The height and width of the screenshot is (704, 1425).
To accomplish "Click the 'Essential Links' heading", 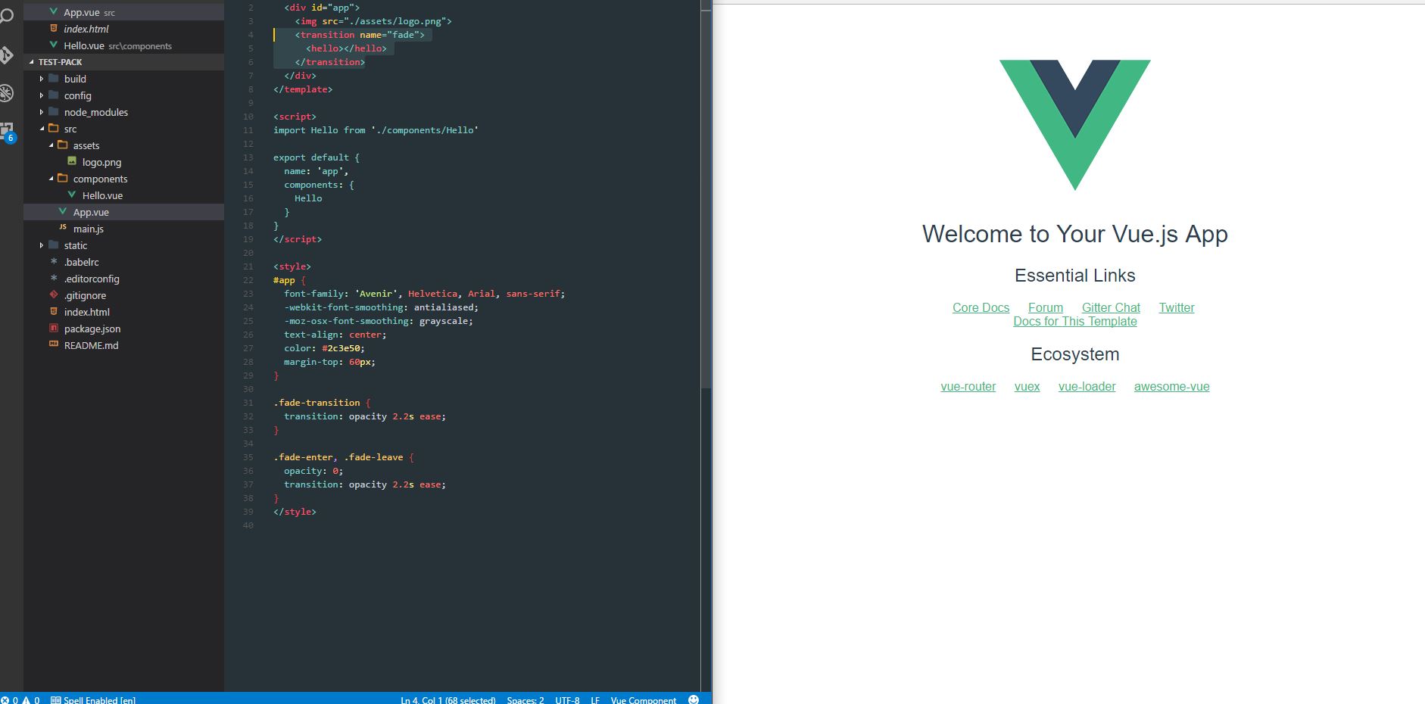I will click(1075, 276).
